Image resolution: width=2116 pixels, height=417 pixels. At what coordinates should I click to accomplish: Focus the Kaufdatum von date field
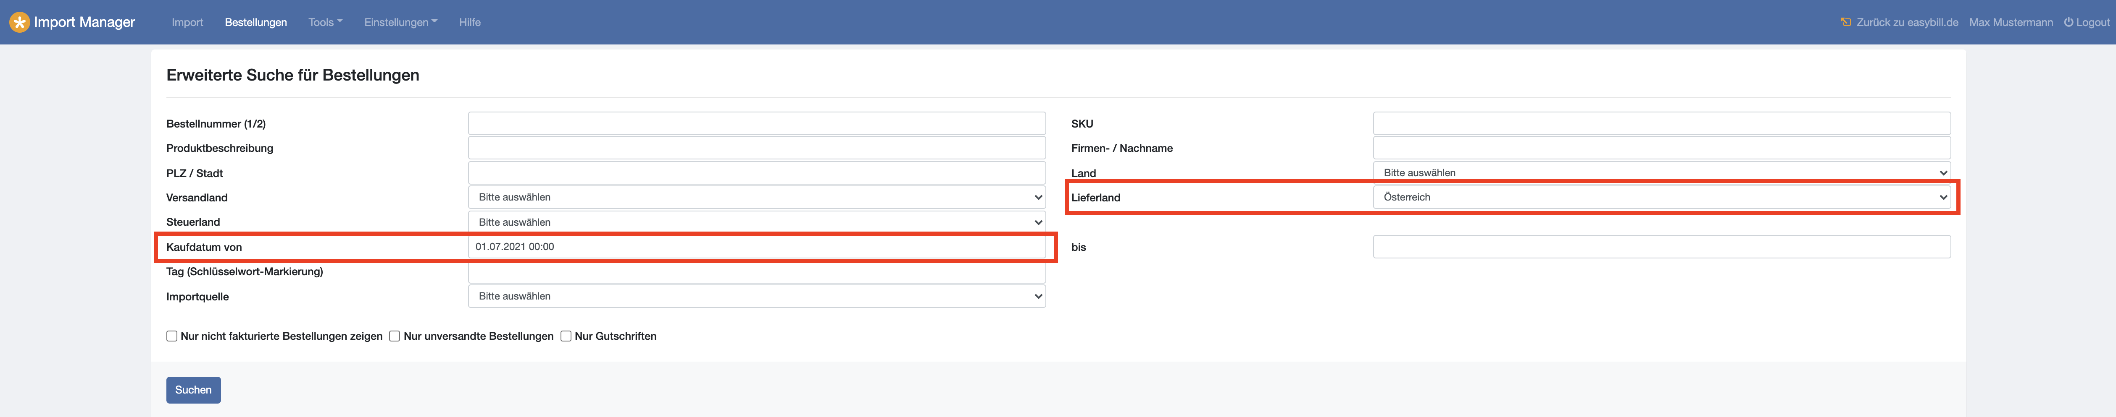click(x=756, y=246)
